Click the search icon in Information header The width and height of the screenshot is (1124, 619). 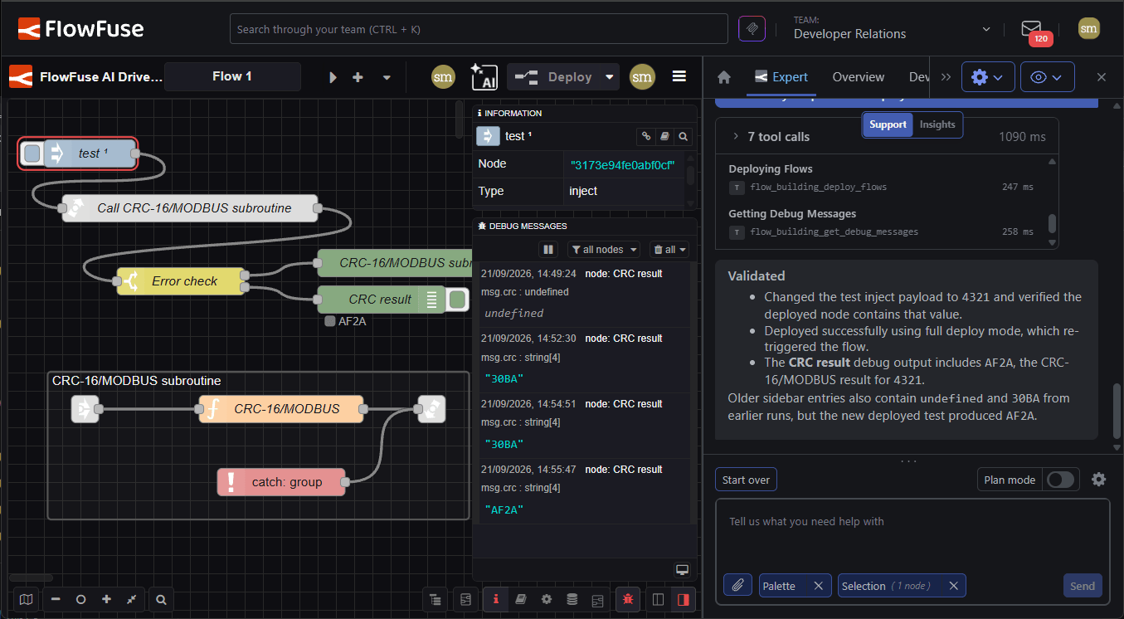(x=683, y=136)
